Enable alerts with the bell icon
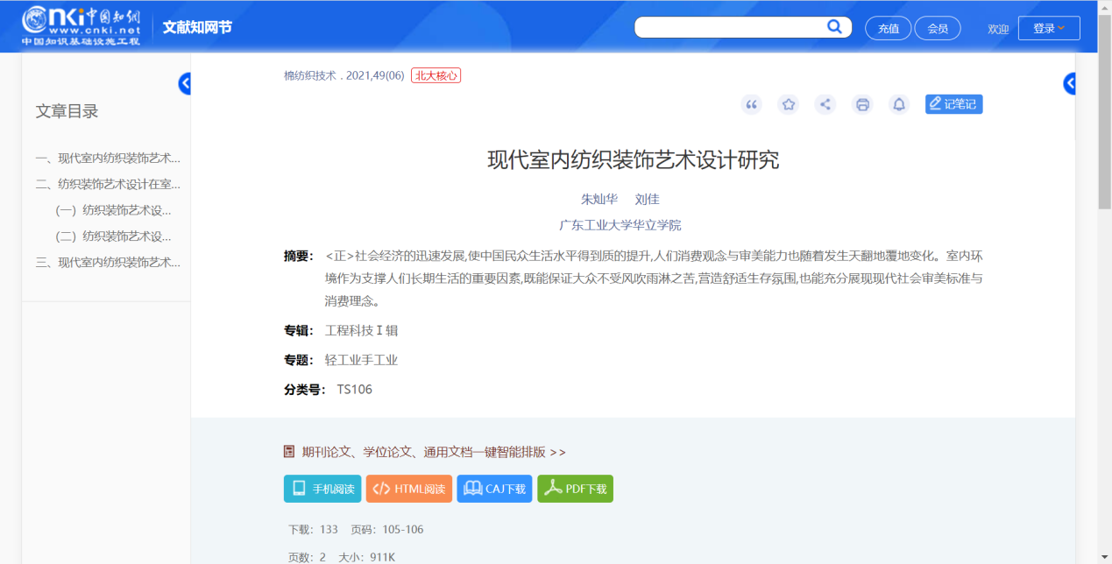1112x564 pixels. tap(899, 105)
